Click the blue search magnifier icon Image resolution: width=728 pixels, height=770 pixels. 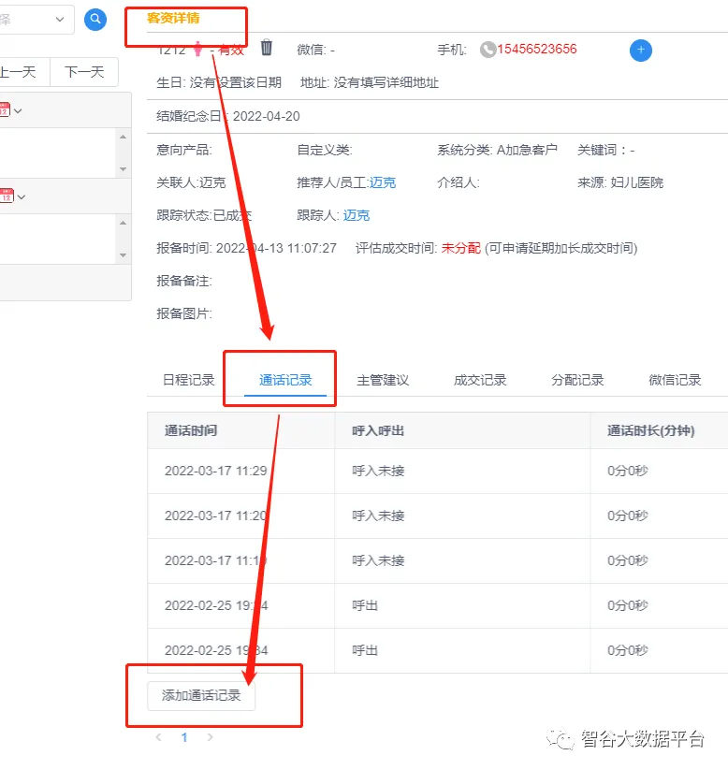click(95, 20)
